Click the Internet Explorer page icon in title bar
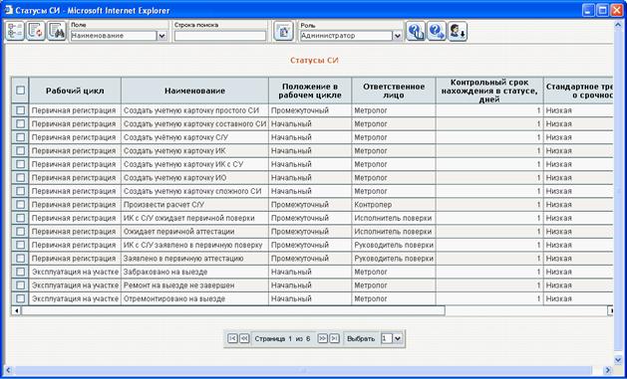The height and width of the screenshot is (379, 627). click(x=8, y=10)
